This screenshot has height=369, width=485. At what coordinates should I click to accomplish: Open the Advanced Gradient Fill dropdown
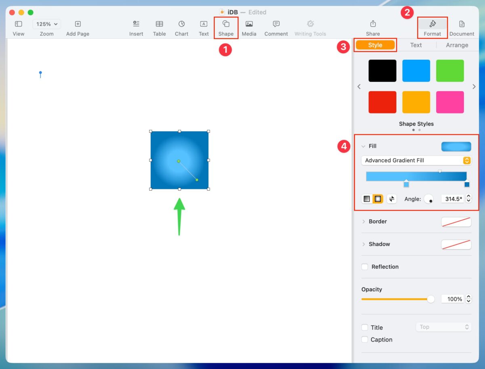coord(416,160)
